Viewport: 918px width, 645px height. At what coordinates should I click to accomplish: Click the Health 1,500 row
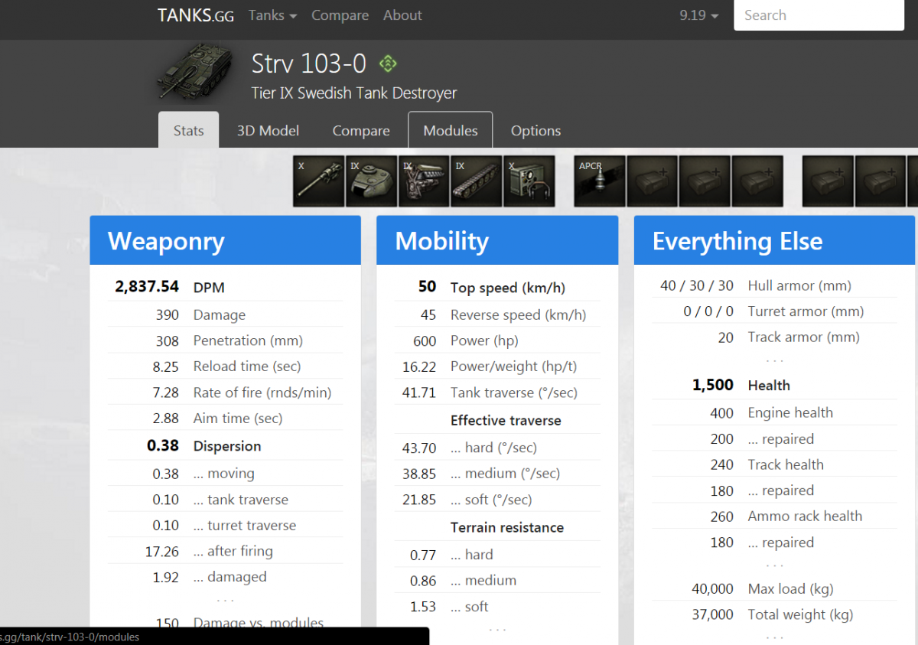pyautogui.click(x=774, y=385)
